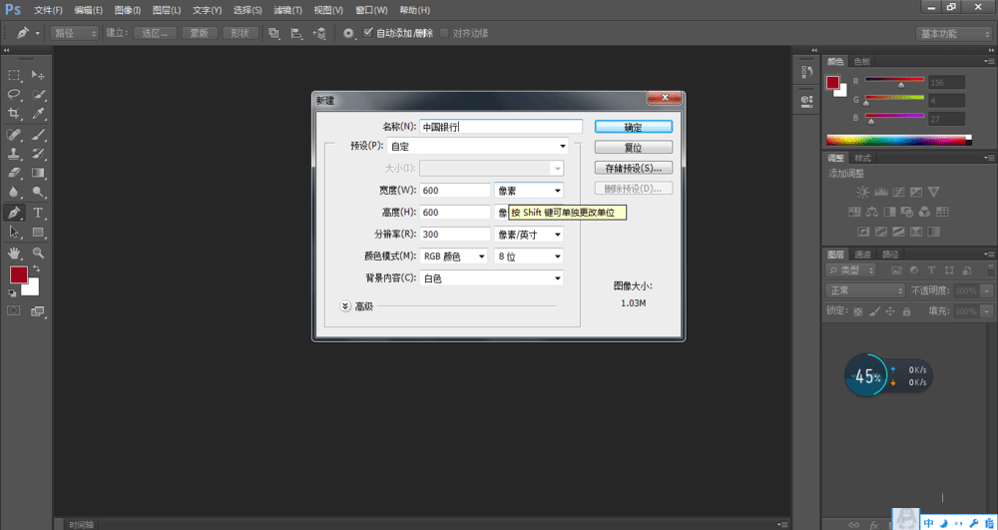The image size is (998, 530).
Task: Select the History Brush tool
Action: coord(38,154)
